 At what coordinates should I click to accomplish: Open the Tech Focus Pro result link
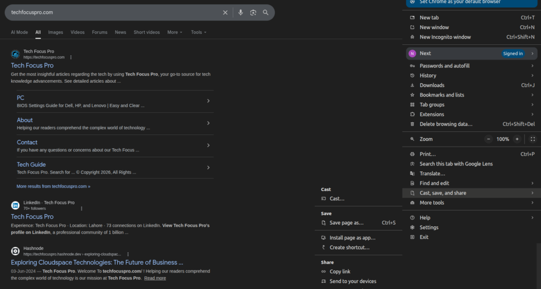tap(32, 65)
